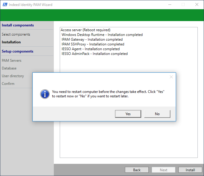This screenshot has height=176, width=204.
Task: Click Yes to restart now
Action: (128, 114)
